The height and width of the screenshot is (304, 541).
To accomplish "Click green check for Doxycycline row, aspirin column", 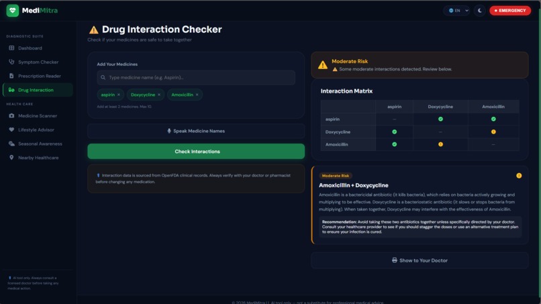I will pyautogui.click(x=395, y=132).
